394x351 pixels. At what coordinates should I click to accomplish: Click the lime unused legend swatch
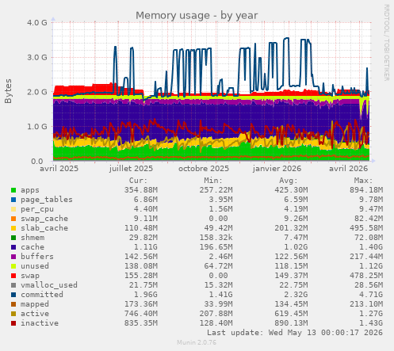[13, 266]
